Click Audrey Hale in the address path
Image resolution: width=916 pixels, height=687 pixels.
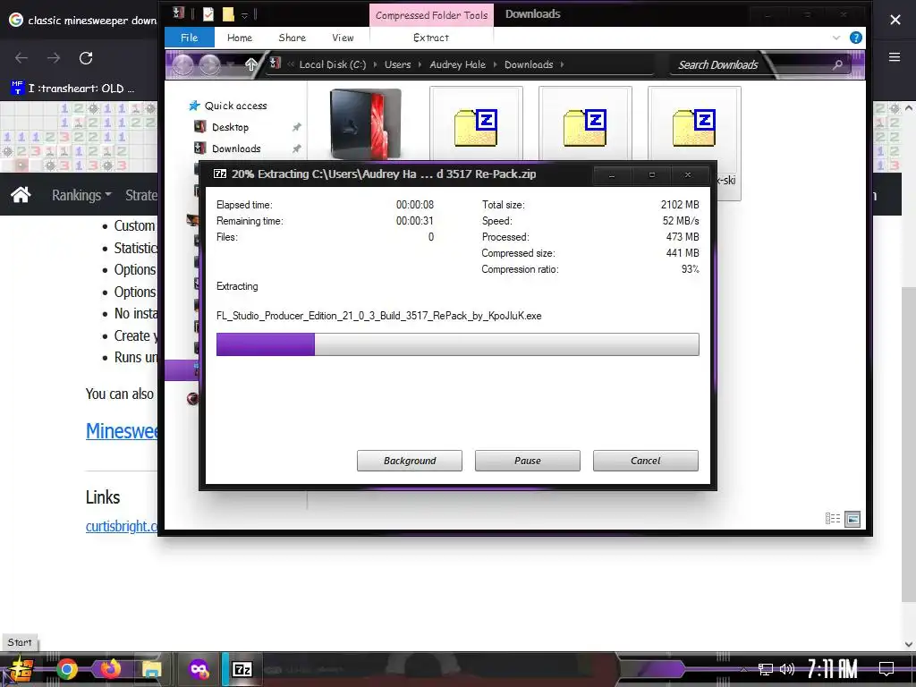click(x=457, y=64)
